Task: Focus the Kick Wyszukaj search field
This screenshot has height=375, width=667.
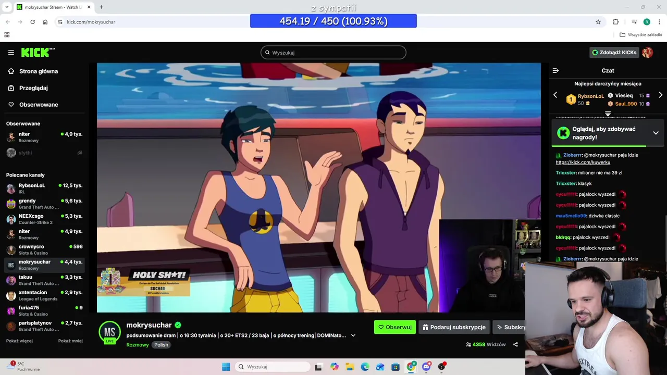Action: [333, 53]
